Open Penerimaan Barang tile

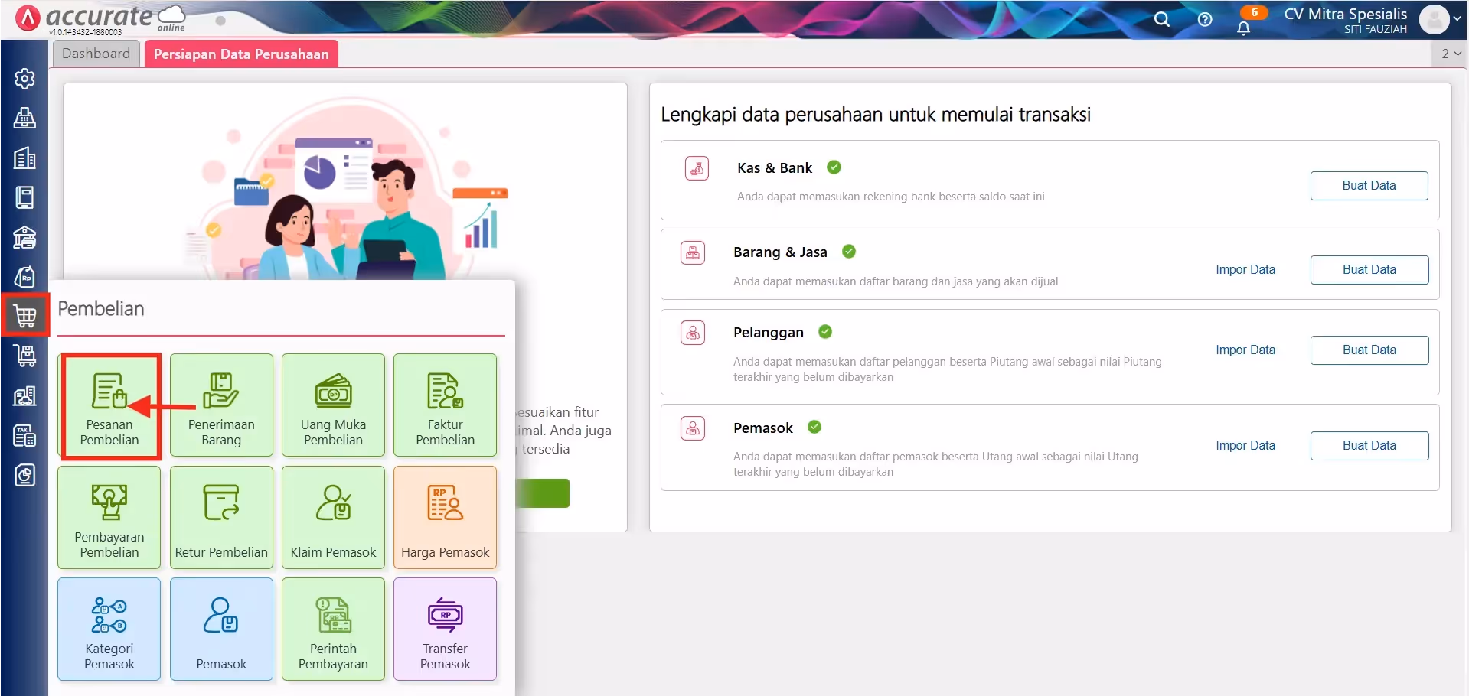221,405
